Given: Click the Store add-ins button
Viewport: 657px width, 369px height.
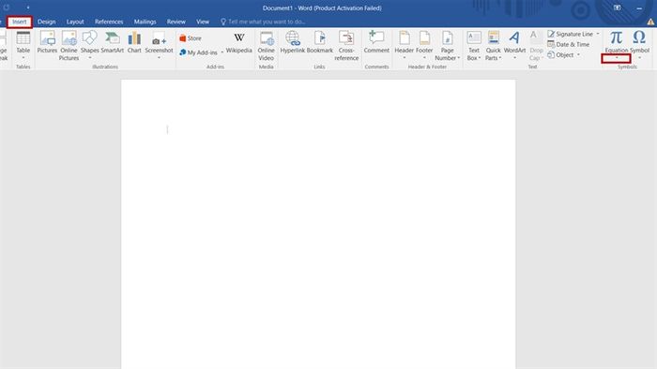Looking at the screenshot, I should (x=191, y=38).
